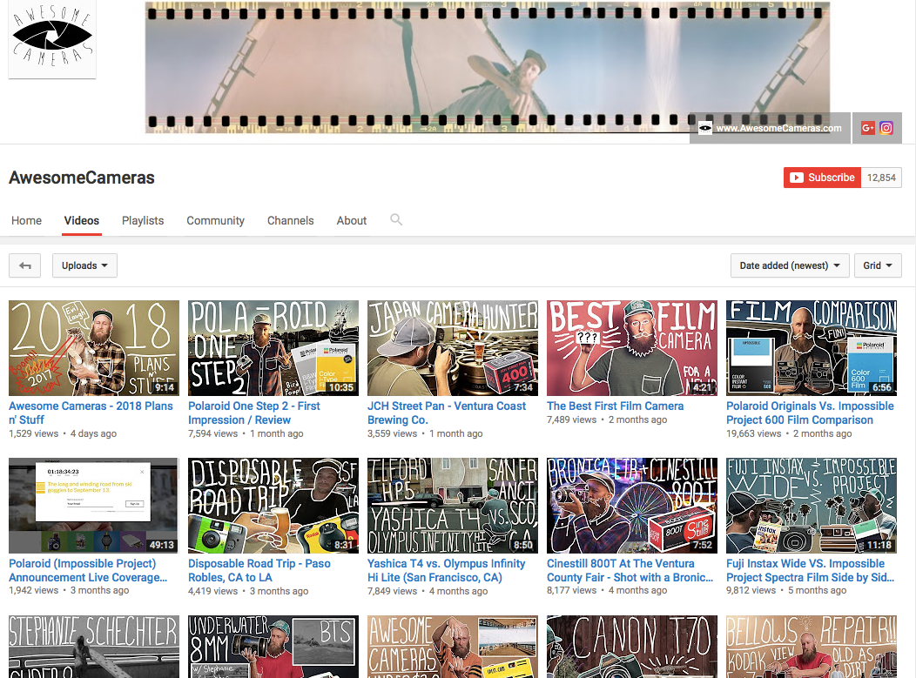Open the Instagram icon link on banner
The height and width of the screenshot is (678, 916).
886,128
